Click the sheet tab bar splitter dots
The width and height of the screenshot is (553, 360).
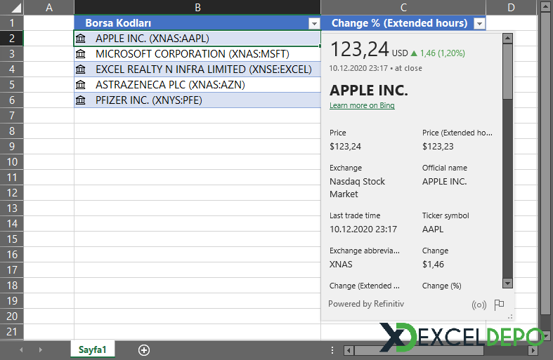pyautogui.click(x=332, y=349)
